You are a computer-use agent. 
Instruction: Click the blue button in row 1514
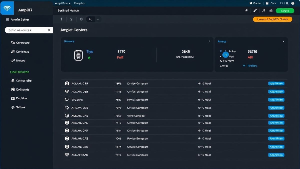276,155
